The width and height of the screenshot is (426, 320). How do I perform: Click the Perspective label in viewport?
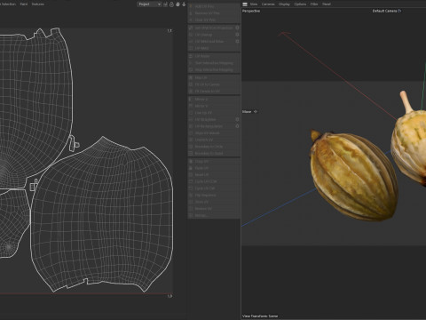(x=251, y=11)
